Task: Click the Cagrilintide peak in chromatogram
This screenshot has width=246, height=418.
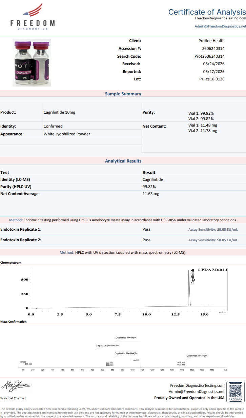Action: point(189,288)
